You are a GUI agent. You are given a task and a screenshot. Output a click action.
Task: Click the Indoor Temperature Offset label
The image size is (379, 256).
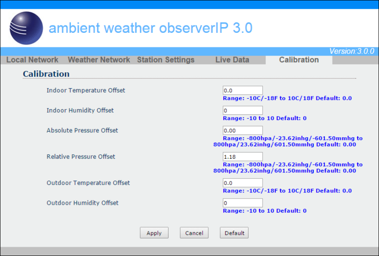pyautogui.click(x=86, y=90)
